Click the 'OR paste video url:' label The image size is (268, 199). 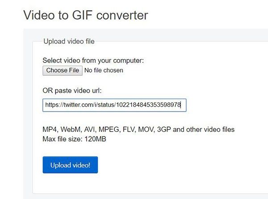[72, 91]
